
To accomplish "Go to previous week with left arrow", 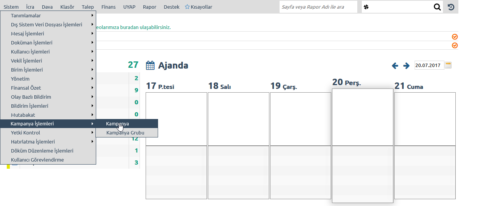I will pyautogui.click(x=395, y=66).
